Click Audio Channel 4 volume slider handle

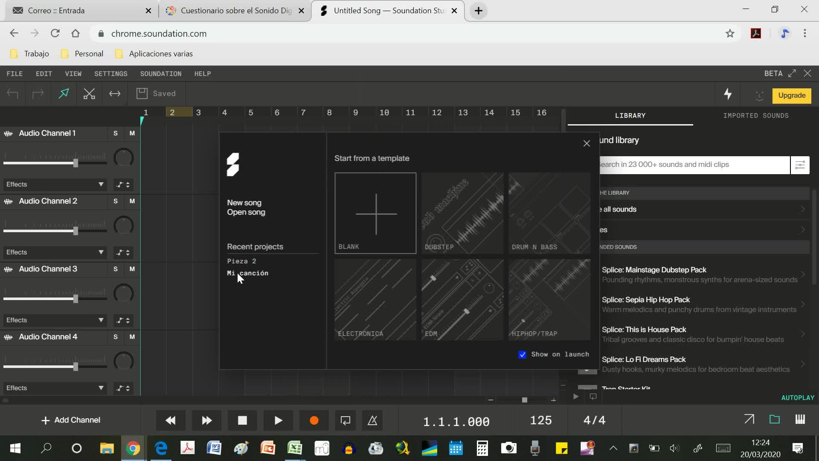tap(76, 366)
